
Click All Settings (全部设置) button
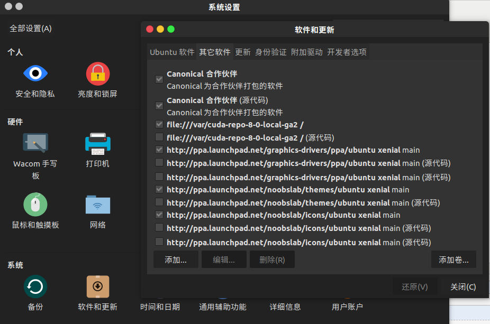[x=30, y=29]
